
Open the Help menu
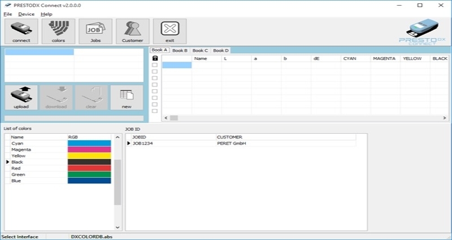tap(46, 14)
